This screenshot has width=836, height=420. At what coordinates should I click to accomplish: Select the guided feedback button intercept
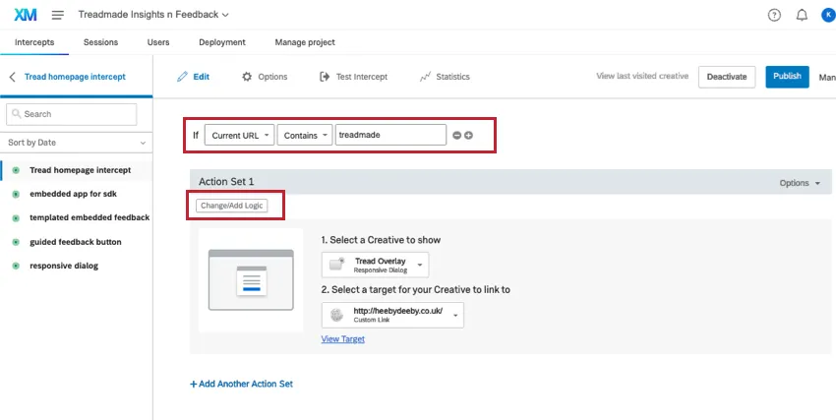(x=77, y=241)
